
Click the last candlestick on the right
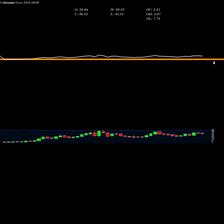point(202,134)
